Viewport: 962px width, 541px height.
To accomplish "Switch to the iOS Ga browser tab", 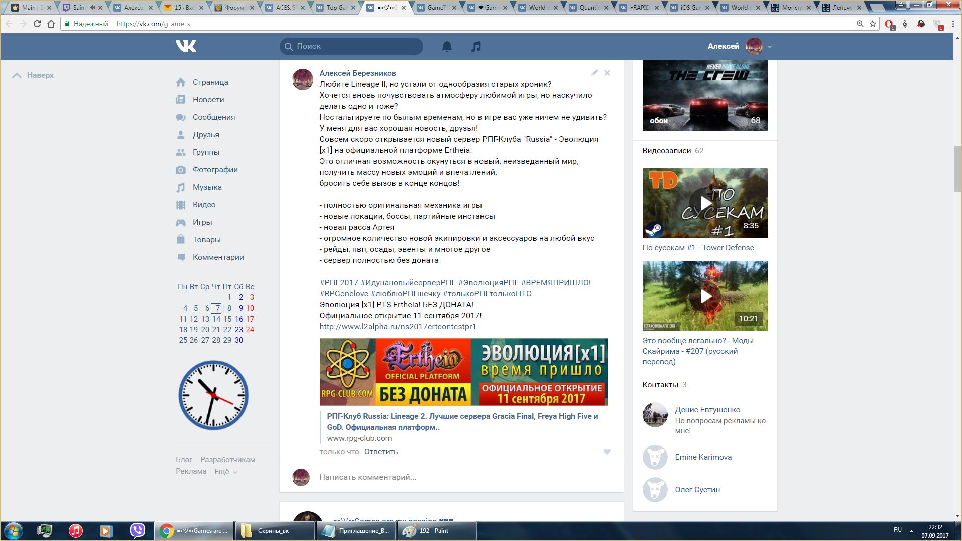I will (690, 8).
